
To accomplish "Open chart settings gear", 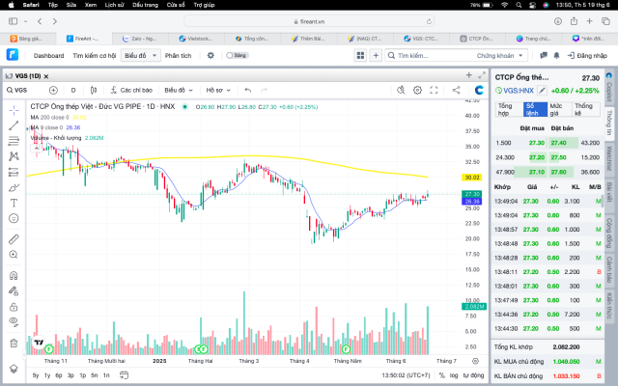I will point(417,90).
